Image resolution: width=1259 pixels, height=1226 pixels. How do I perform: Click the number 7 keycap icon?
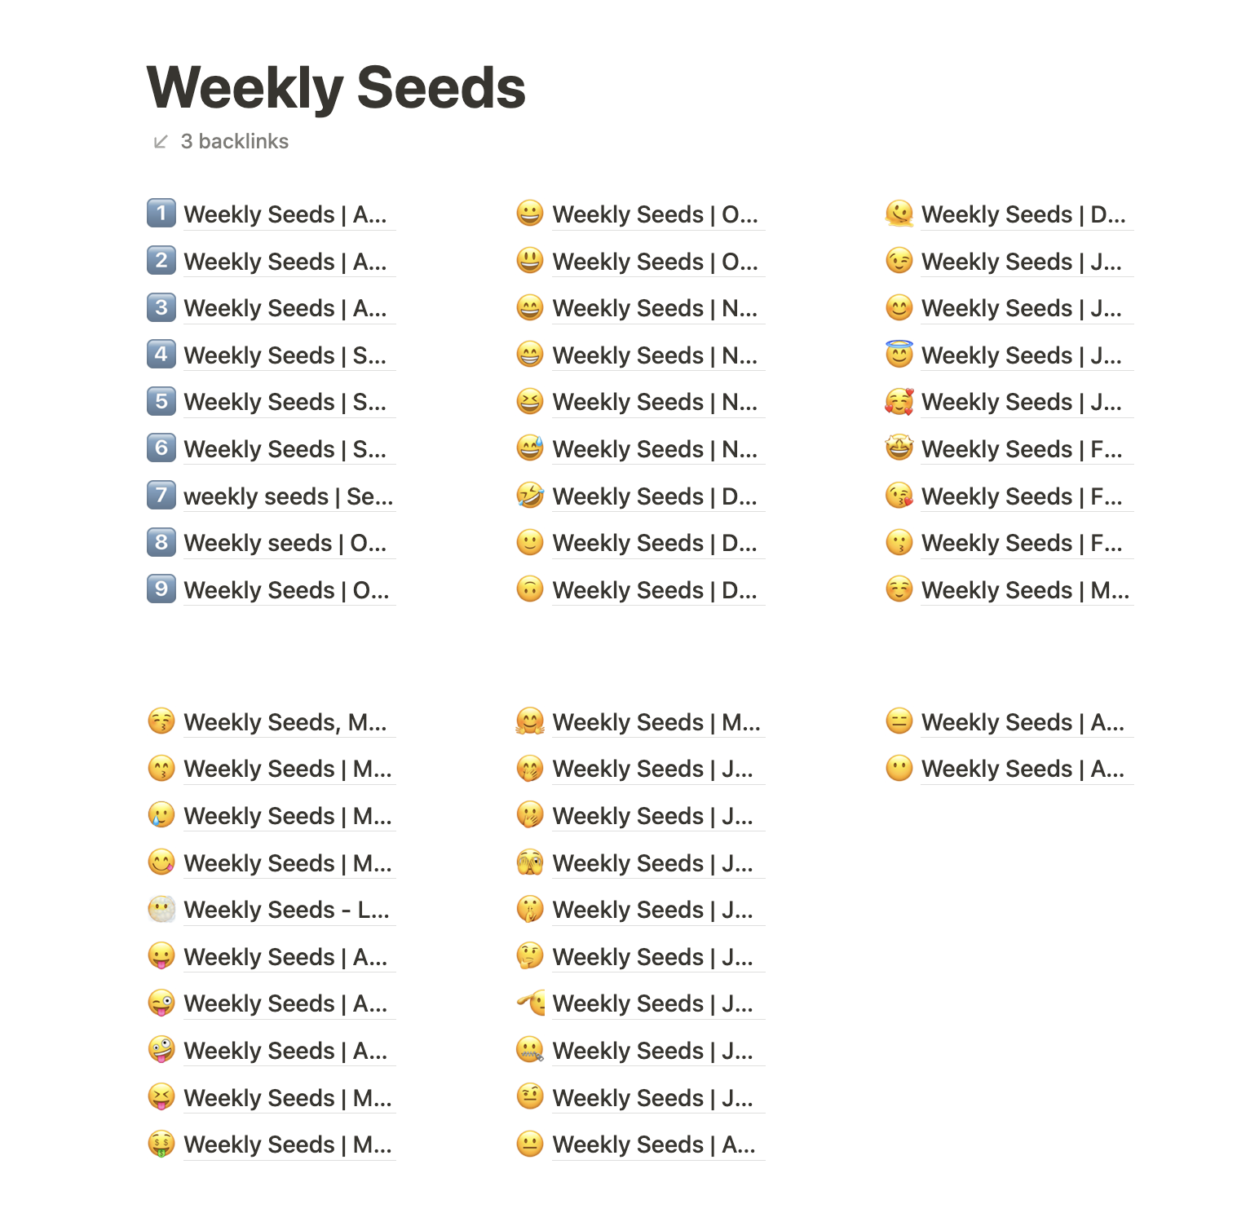click(x=161, y=496)
